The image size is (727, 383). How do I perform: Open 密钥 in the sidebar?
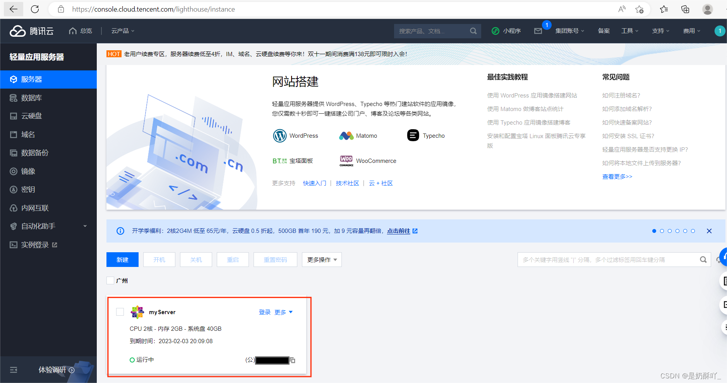click(x=48, y=190)
